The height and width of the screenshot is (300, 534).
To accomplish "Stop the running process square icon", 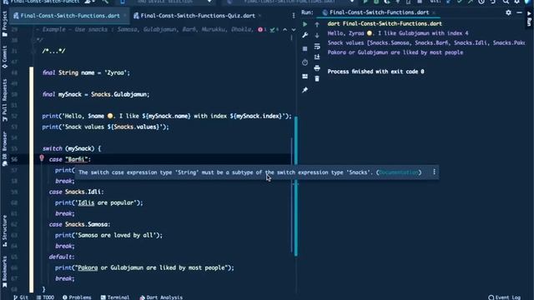I will (305, 49).
